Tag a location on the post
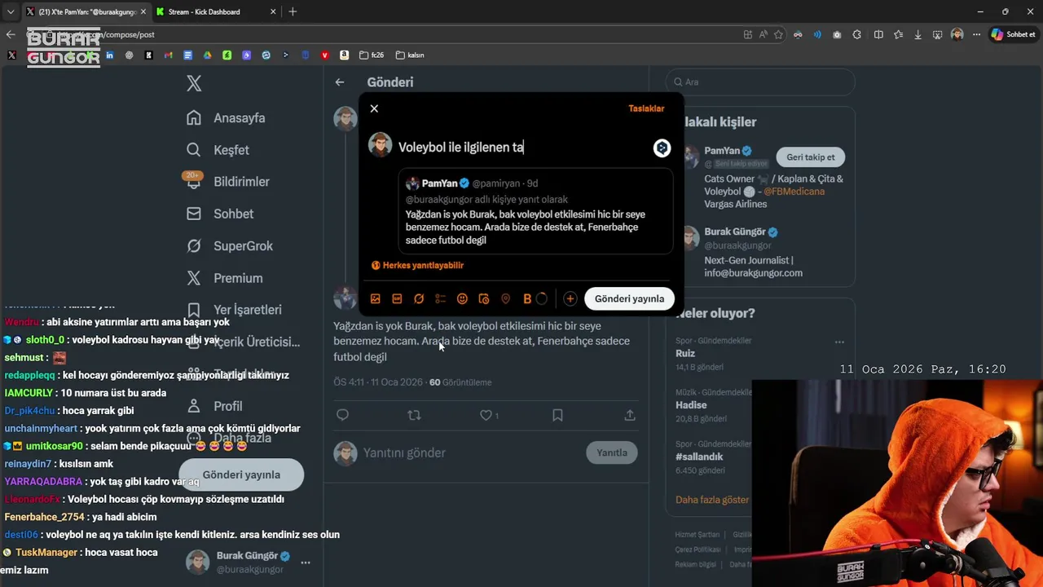This screenshot has width=1043, height=587. 505,299
